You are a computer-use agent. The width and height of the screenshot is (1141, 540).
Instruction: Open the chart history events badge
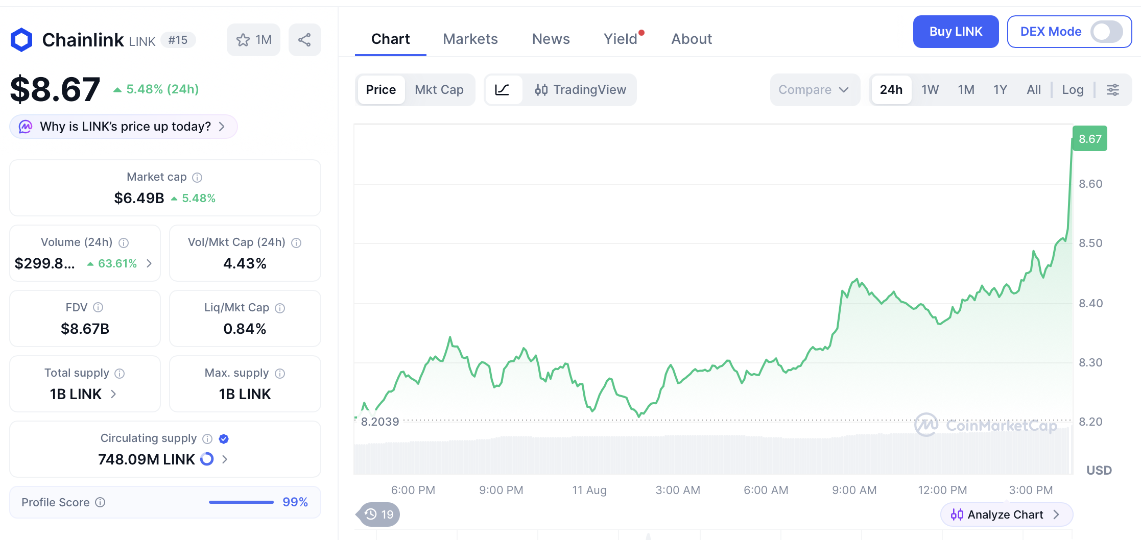click(378, 514)
